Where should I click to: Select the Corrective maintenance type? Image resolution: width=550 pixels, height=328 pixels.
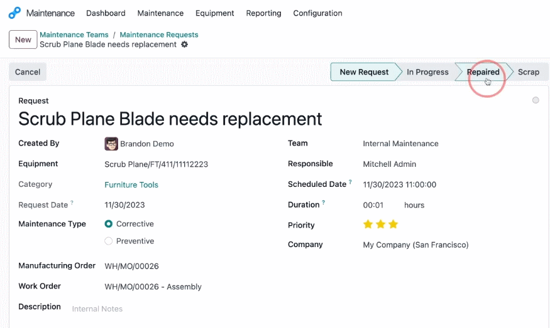click(x=108, y=224)
